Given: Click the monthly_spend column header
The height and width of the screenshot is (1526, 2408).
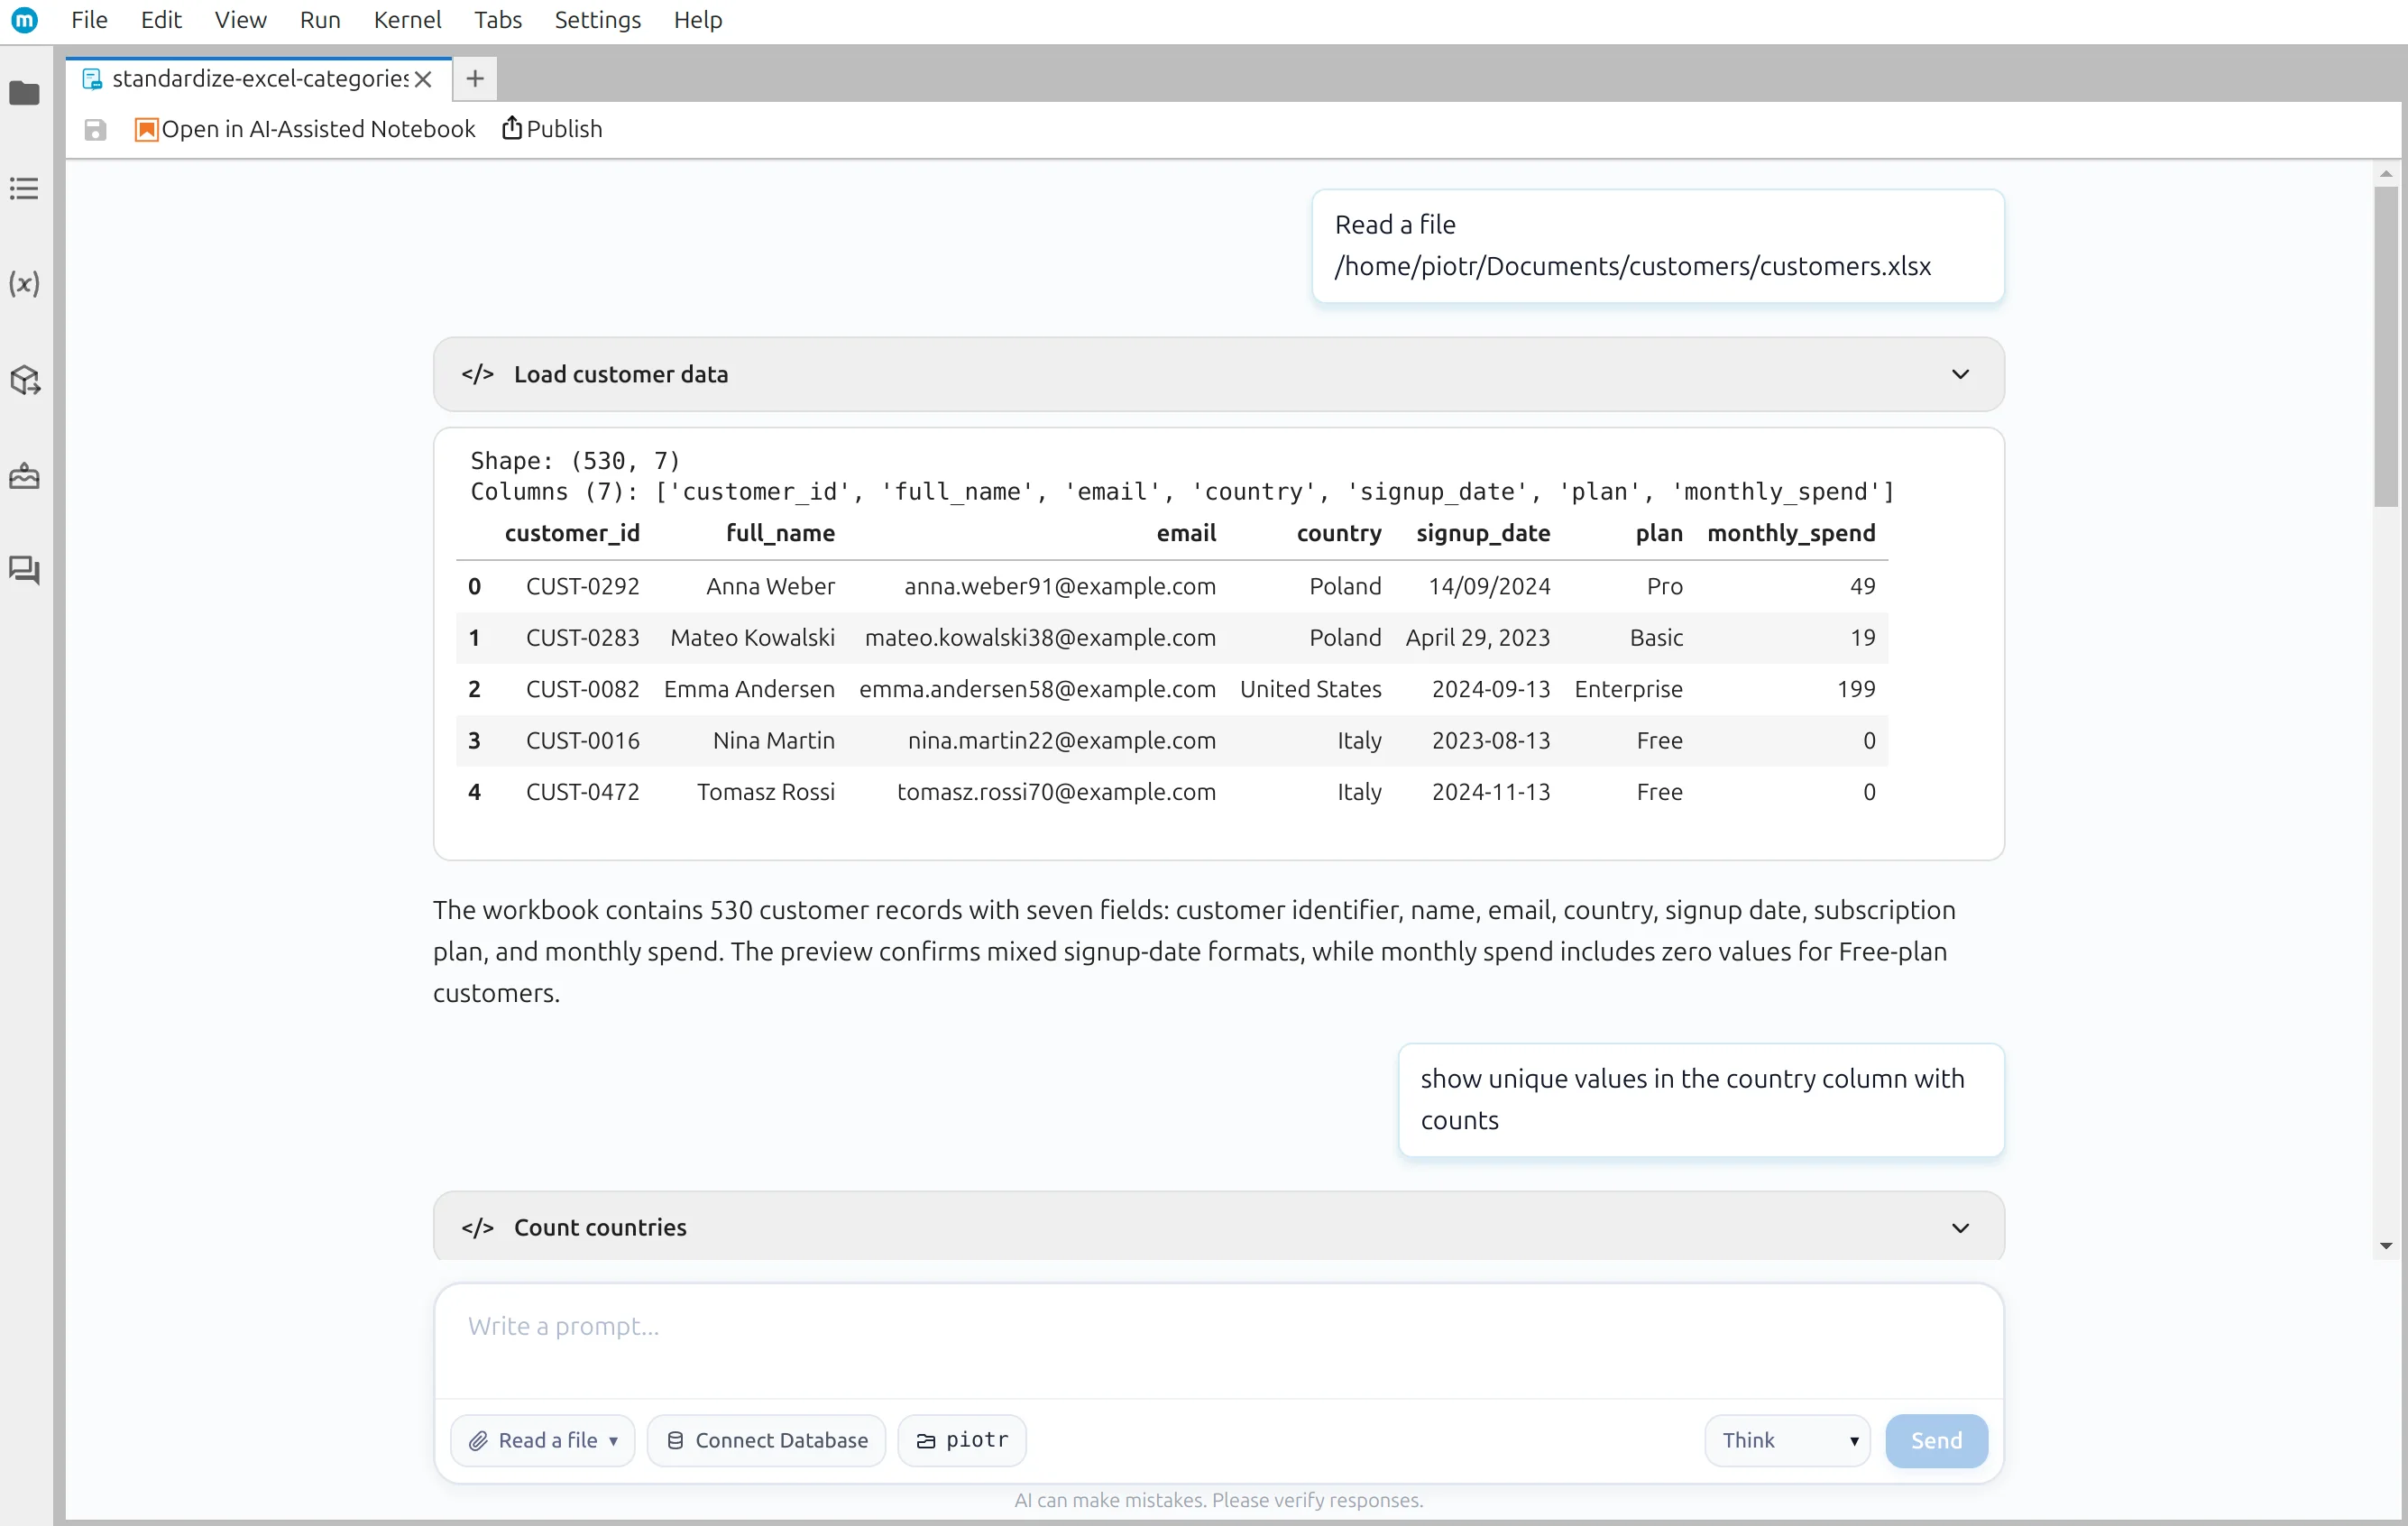Looking at the screenshot, I should (1791, 533).
